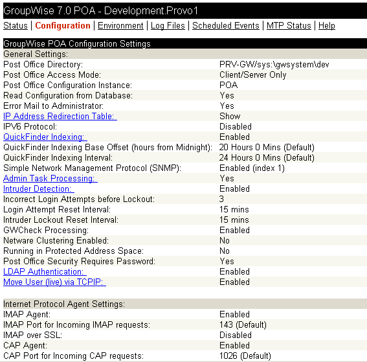Click '15 mins' for Intruder Lockout Reset
This screenshot has width=367, height=362.
coord(234,220)
